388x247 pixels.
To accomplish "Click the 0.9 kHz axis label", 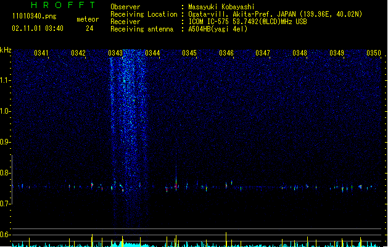I will (5, 142).
